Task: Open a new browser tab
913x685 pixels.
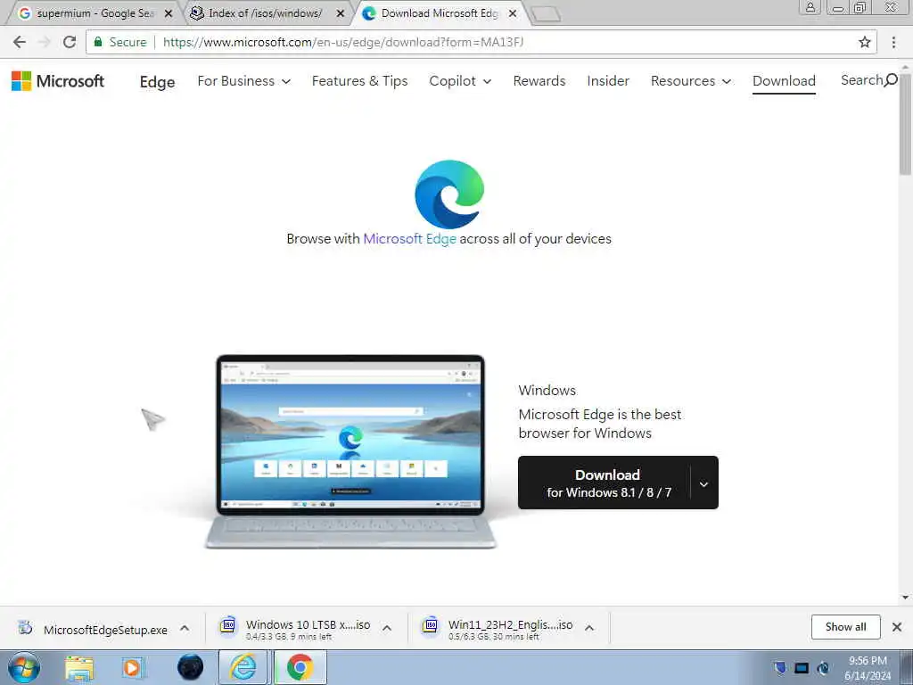Action: [x=546, y=14]
